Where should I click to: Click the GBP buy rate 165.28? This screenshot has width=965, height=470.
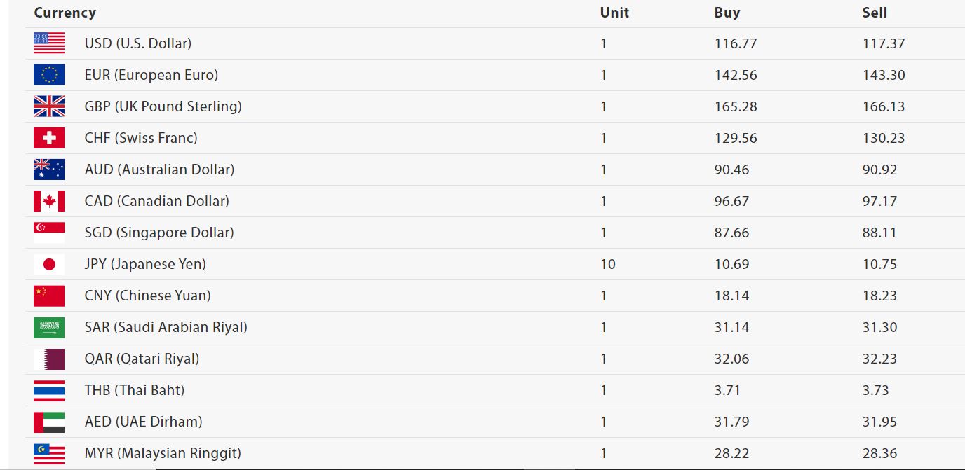point(736,106)
